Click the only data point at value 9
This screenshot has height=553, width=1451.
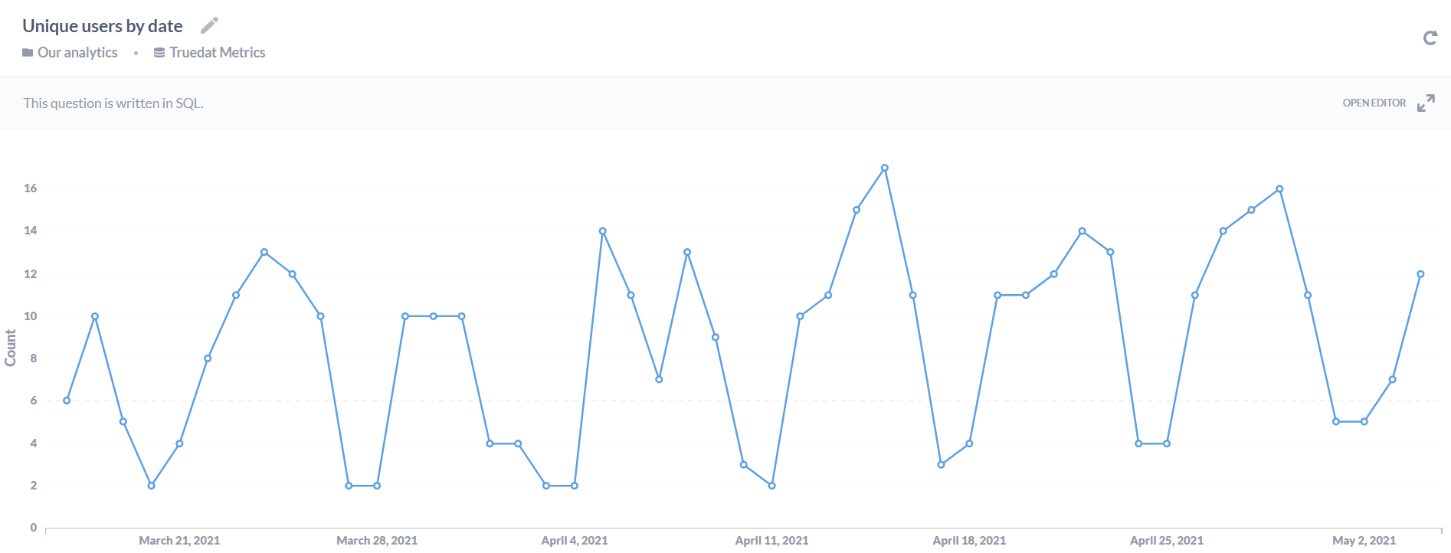(716, 338)
